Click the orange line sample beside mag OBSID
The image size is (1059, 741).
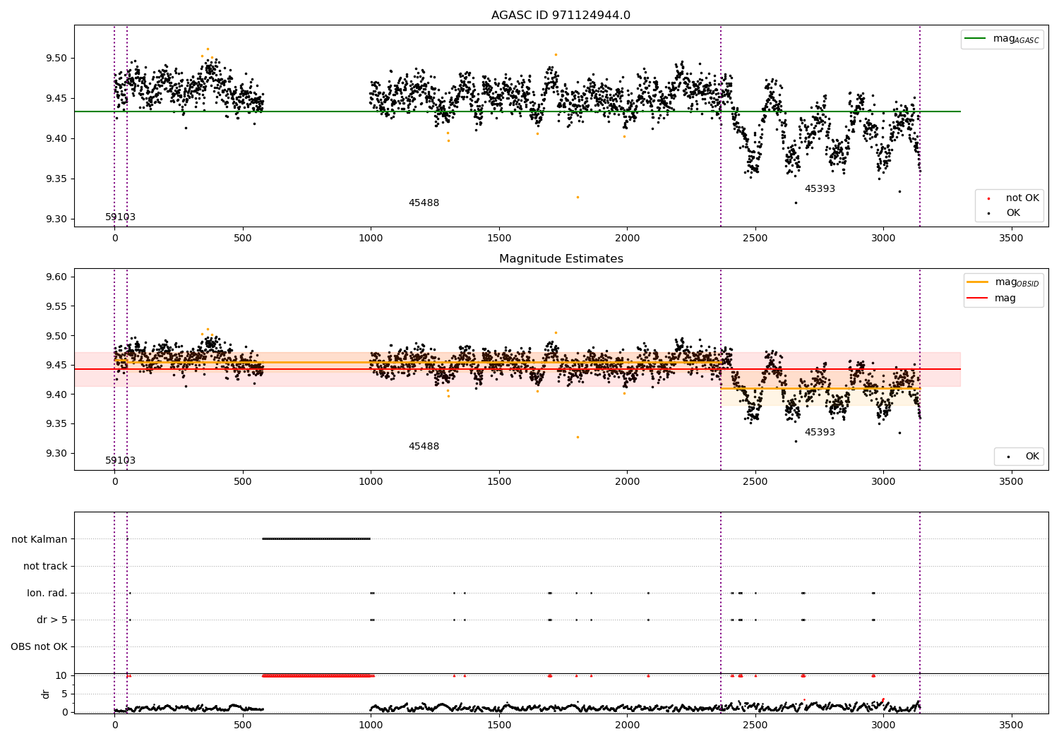coord(977,282)
